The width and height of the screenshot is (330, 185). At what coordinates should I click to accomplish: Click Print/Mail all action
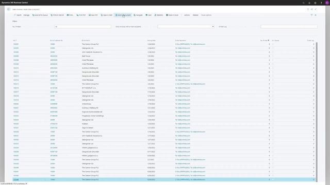[x=57, y=15]
